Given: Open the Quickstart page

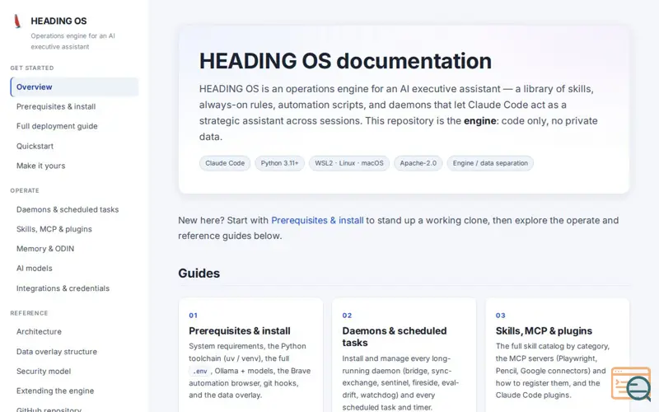Looking at the screenshot, I should pyautogui.click(x=35, y=147).
